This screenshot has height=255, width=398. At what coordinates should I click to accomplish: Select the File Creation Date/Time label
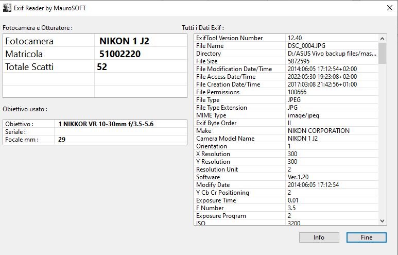[228, 84]
